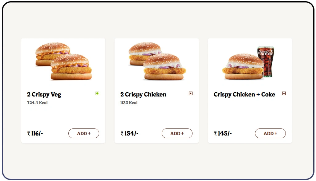Select the 2 Crispy Chicken title
Viewport: 316px width, 181px height.
(143, 94)
